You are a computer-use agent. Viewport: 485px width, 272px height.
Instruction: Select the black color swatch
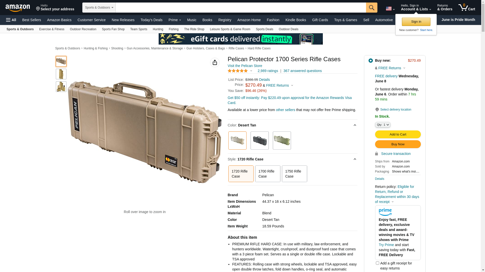tap(260, 141)
